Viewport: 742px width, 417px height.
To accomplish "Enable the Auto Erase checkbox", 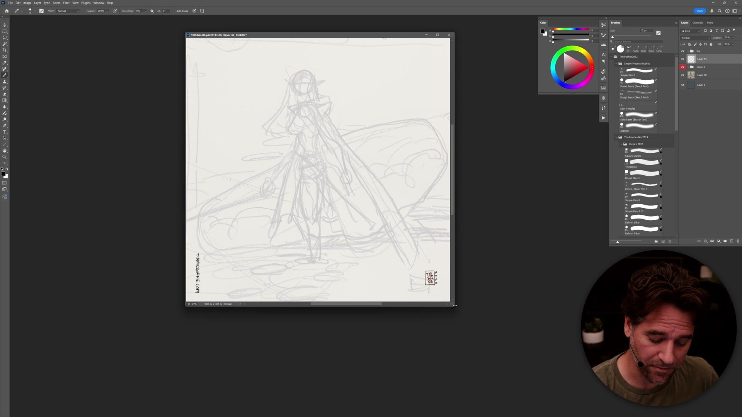I will [x=174, y=11].
